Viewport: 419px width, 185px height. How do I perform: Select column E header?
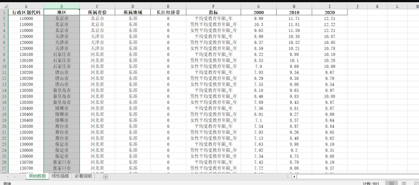168,6
